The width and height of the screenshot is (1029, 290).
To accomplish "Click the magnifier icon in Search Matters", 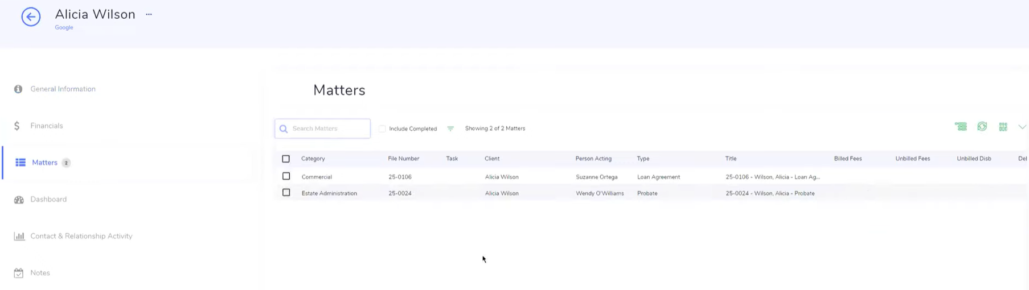I will click(284, 129).
